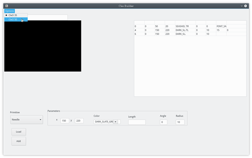Viewport: 252px width, 158px height.
Task: Click the cell with value 20
Action: (x=170, y=26)
